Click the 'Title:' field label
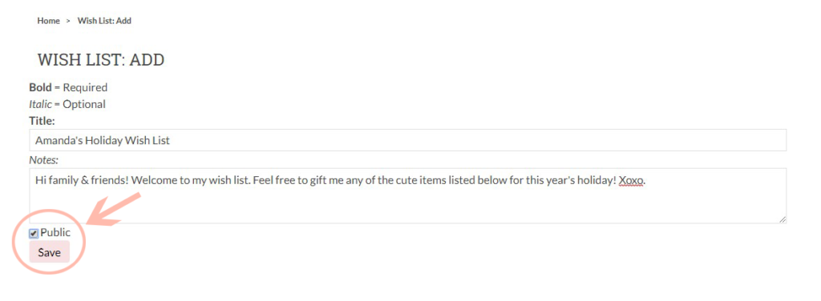 click(42, 121)
